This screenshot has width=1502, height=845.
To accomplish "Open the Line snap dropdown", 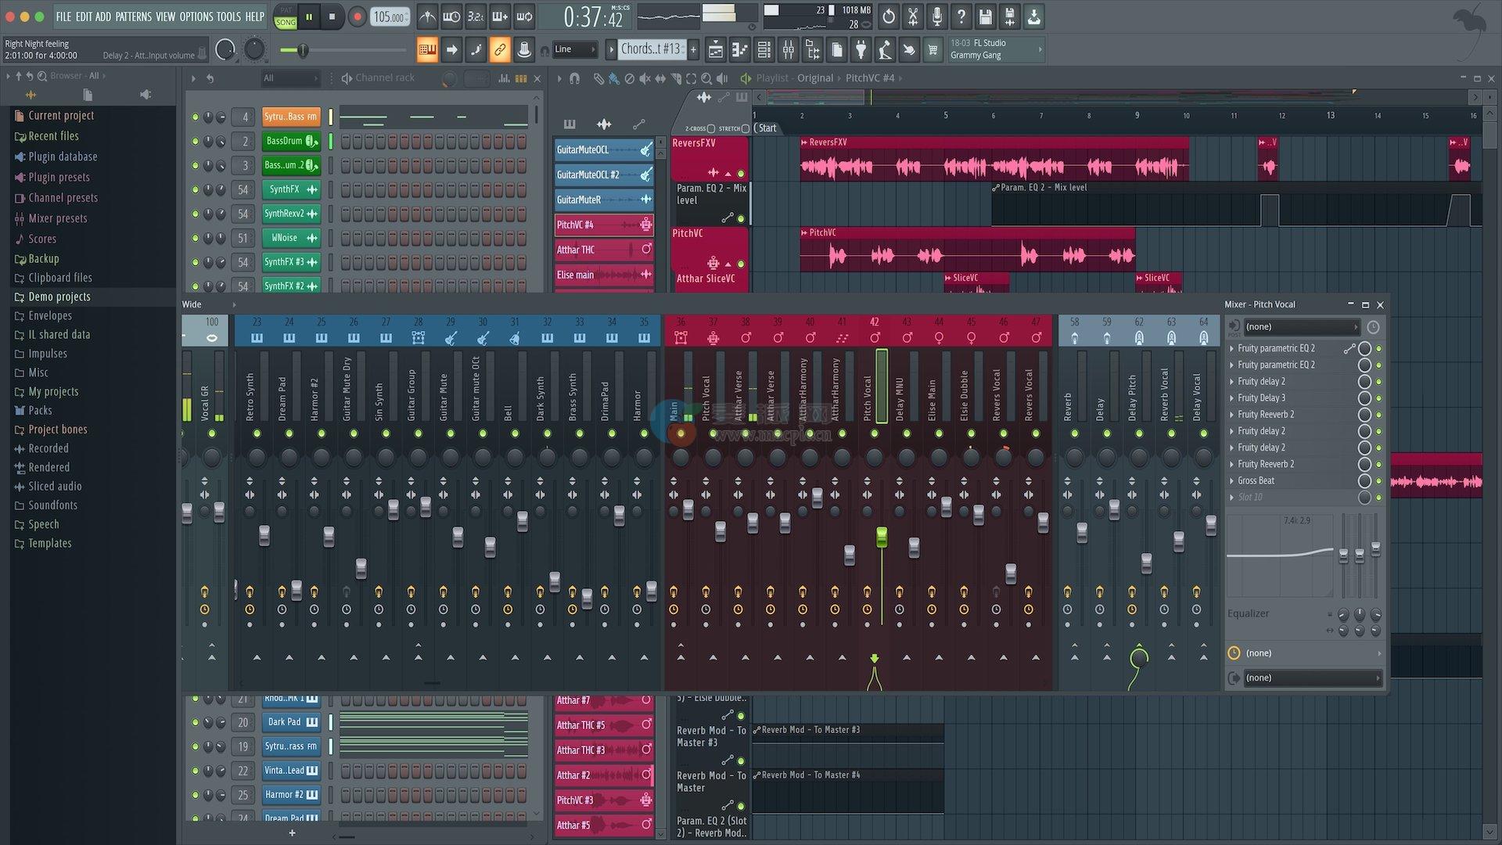I will tap(575, 49).
